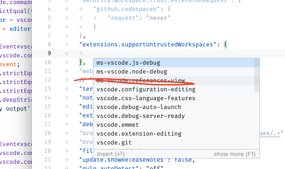Click the underlined issues URL fragment on line 18
Viewport: 285px width, 169px height.
click(x=272, y=133)
